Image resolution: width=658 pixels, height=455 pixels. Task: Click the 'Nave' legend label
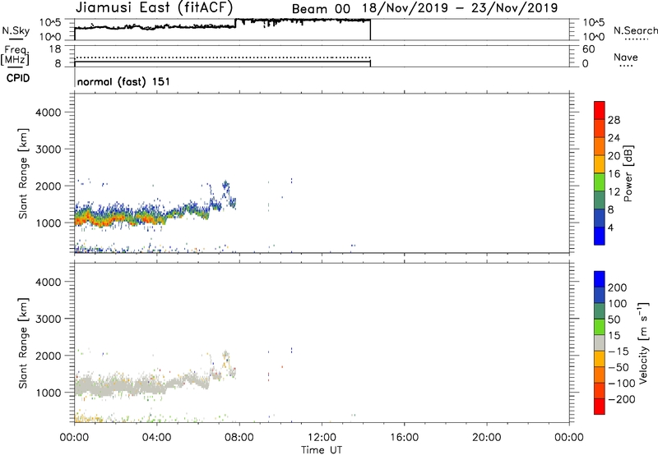(x=626, y=57)
